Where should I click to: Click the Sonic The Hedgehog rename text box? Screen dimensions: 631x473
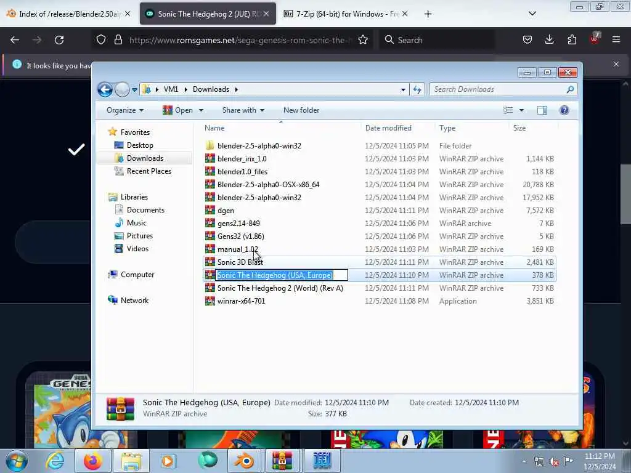point(282,275)
